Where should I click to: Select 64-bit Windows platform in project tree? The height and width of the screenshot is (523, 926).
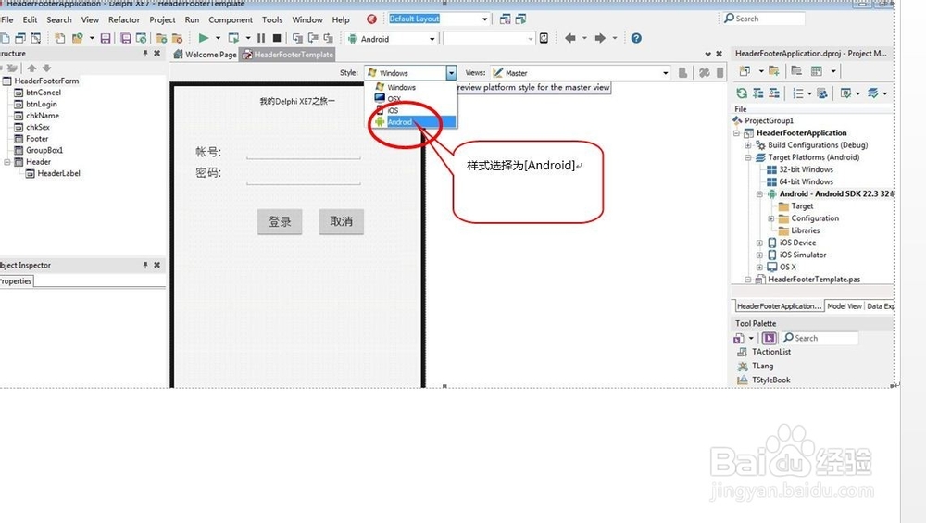click(807, 181)
